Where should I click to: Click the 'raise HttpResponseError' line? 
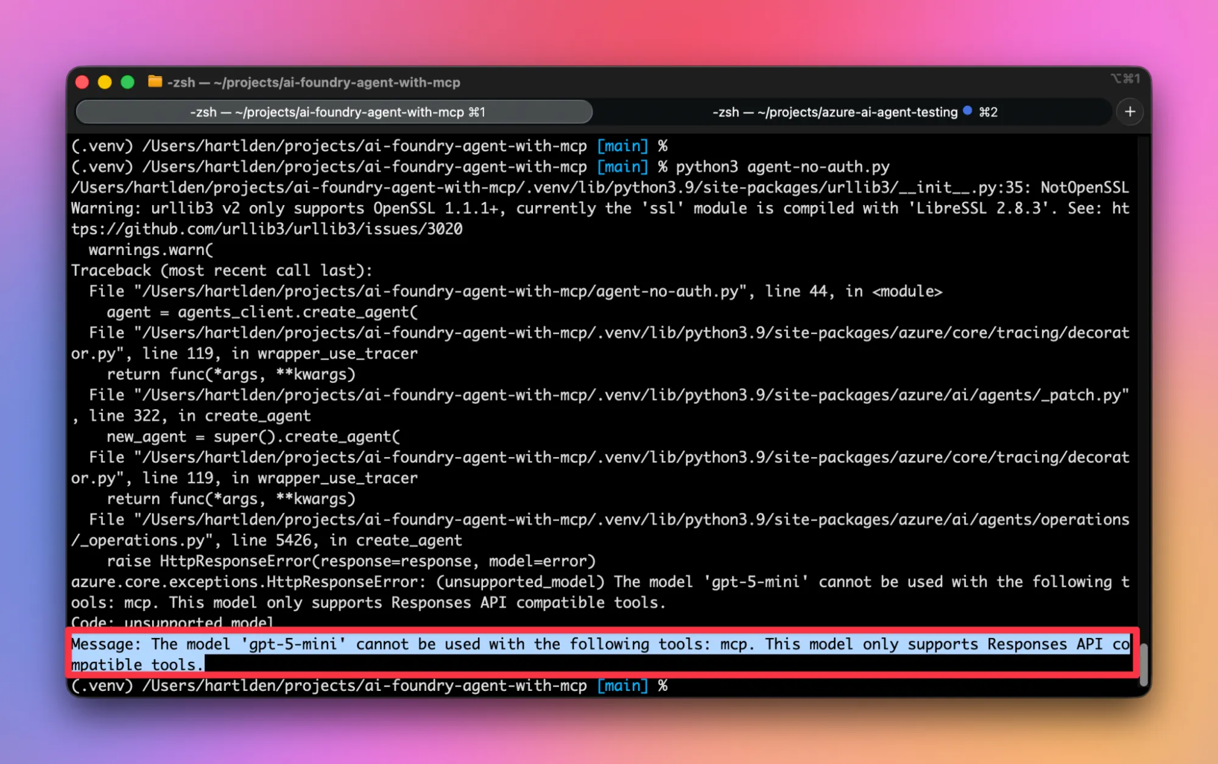[351, 561]
